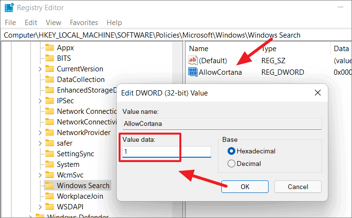Viewport: 352px width, 218px height.
Task: Open the Favorites menu
Action: tap(84, 23)
